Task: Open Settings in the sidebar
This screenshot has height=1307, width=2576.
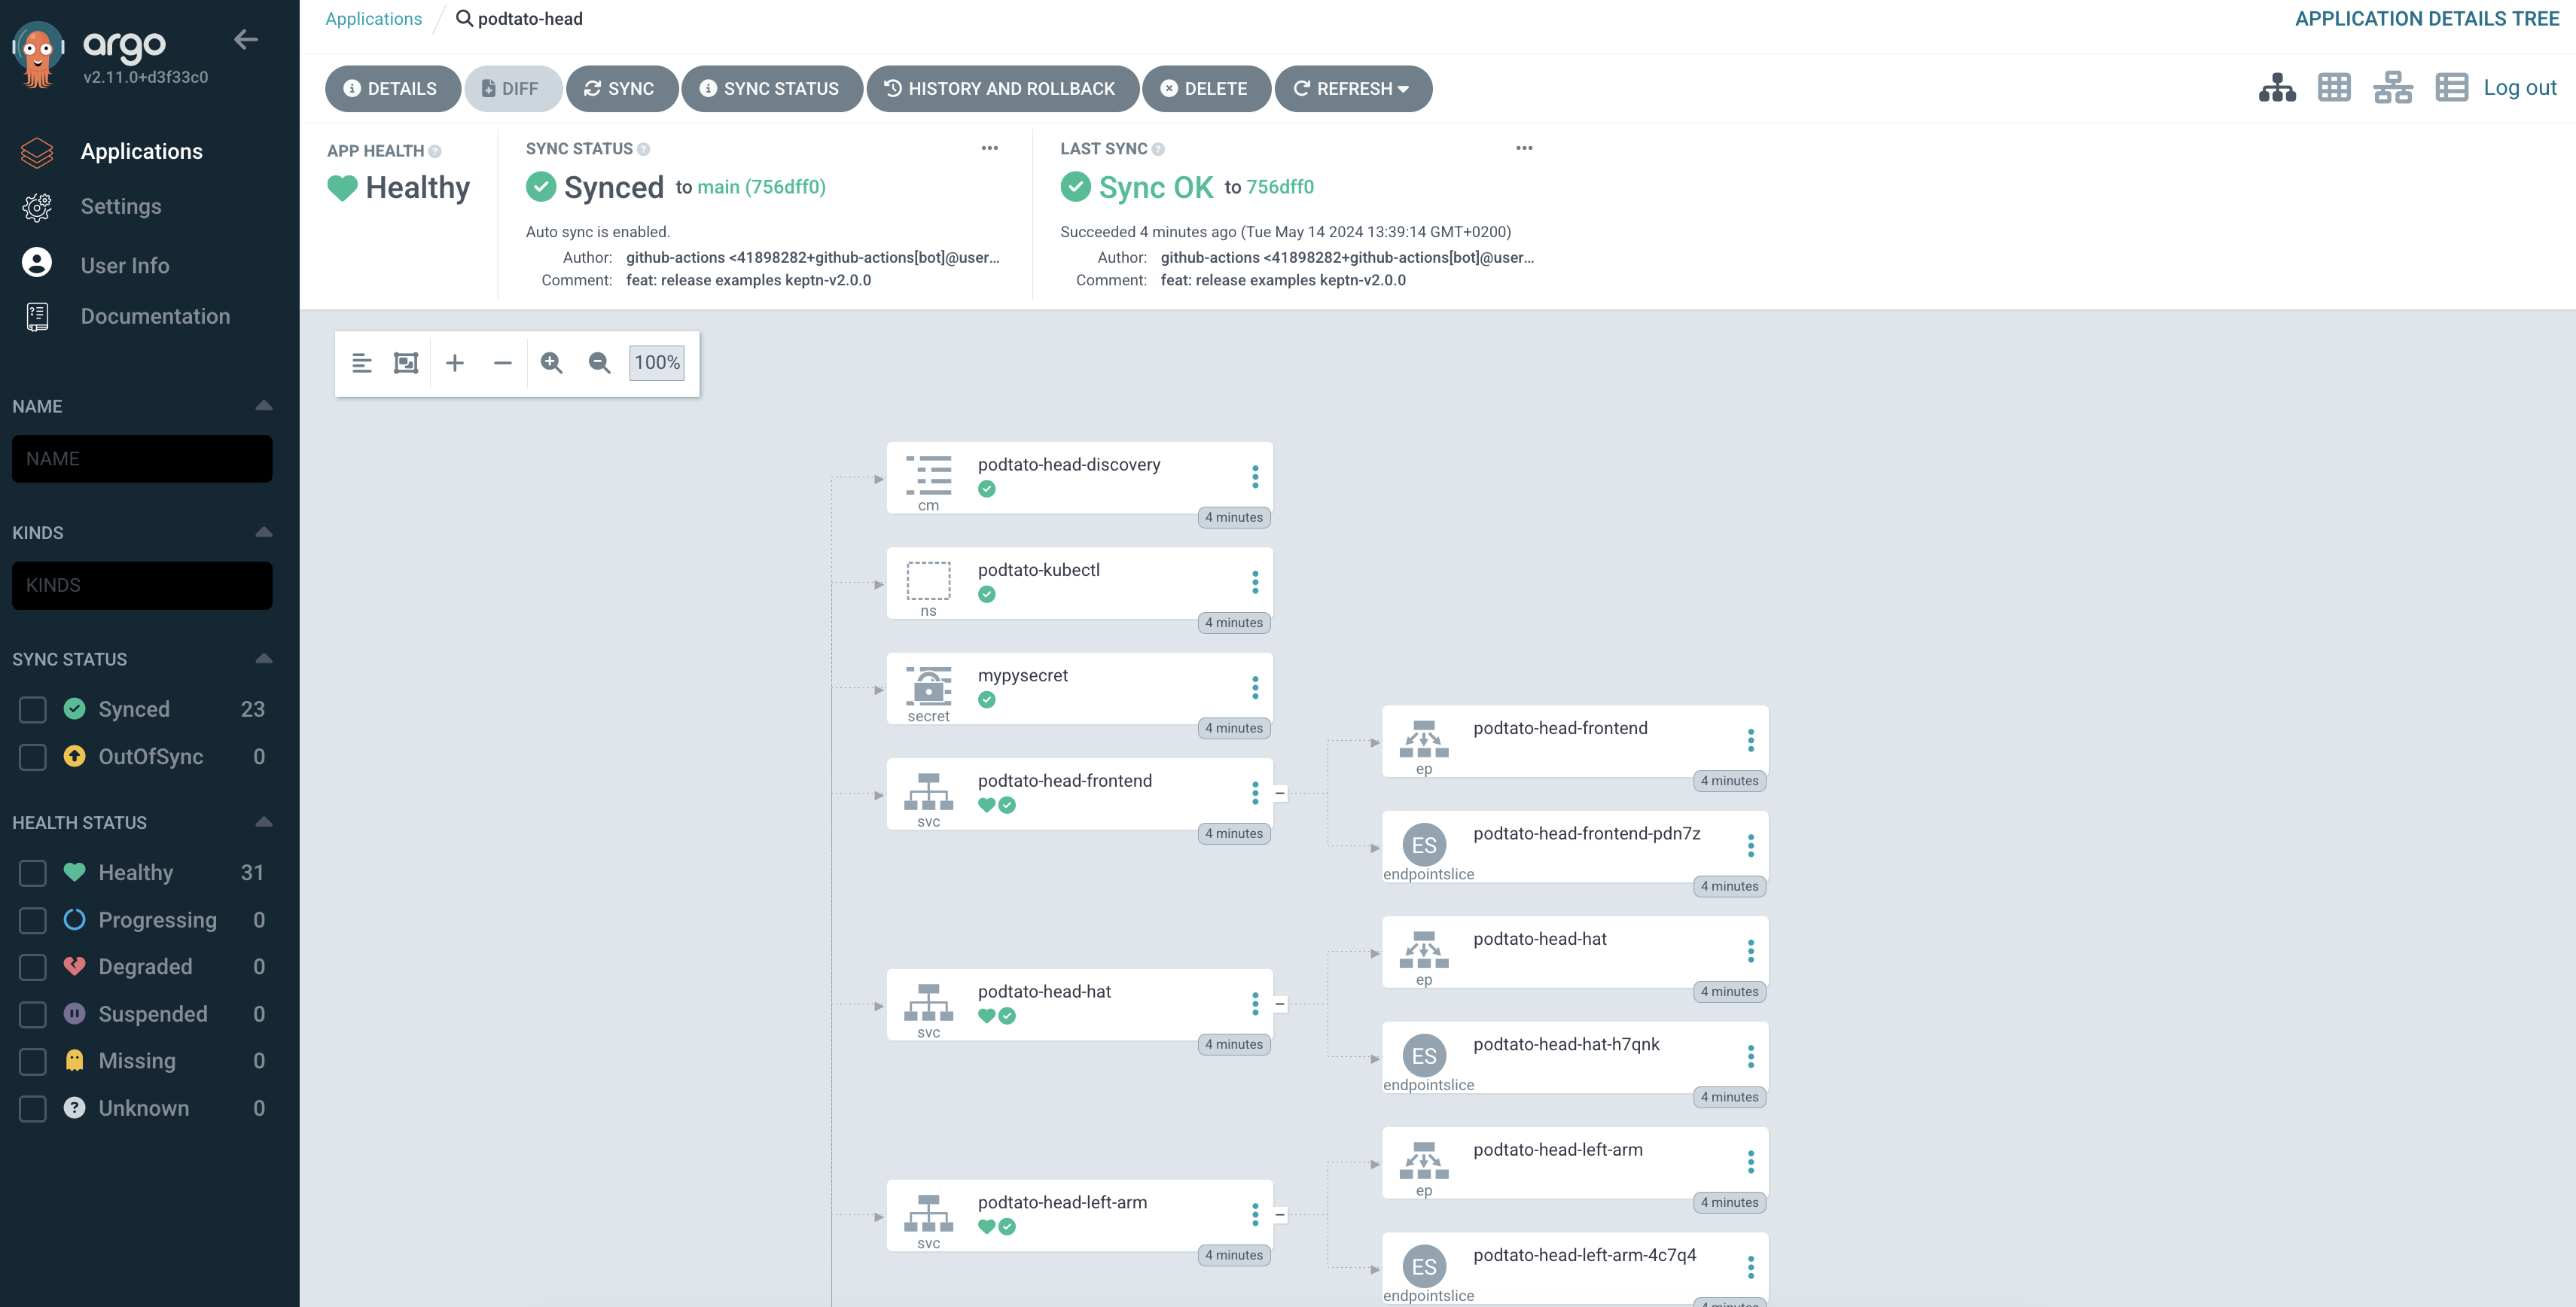Action: click(x=121, y=207)
